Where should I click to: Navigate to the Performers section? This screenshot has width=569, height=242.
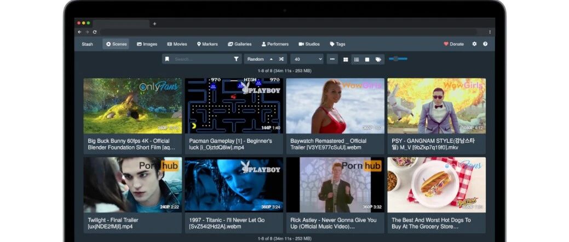[275, 44]
